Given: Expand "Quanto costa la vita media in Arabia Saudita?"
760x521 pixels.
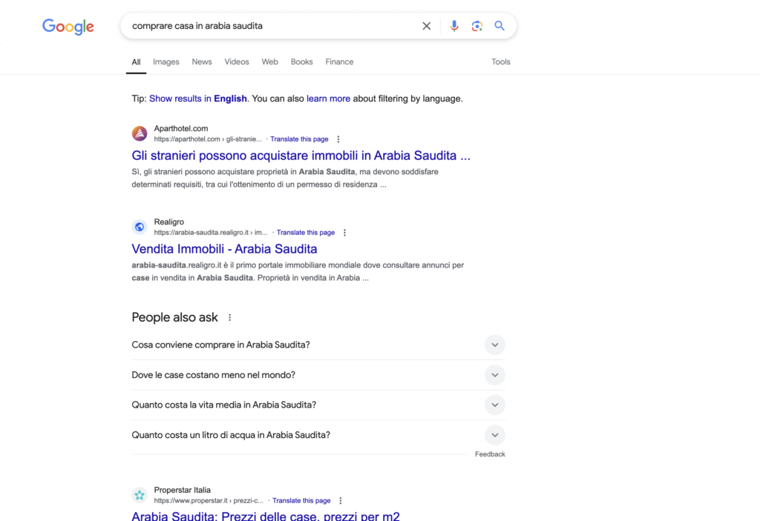Looking at the screenshot, I should pyautogui.click(x=318, y=405).
